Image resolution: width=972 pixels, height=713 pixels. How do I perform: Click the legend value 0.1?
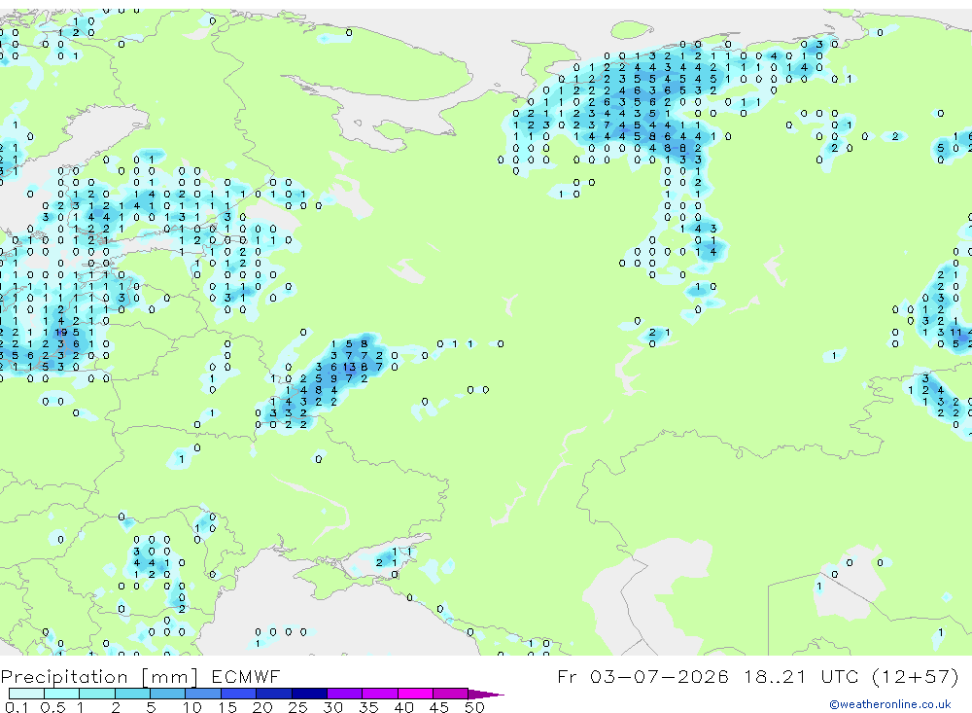coord(16,707)
